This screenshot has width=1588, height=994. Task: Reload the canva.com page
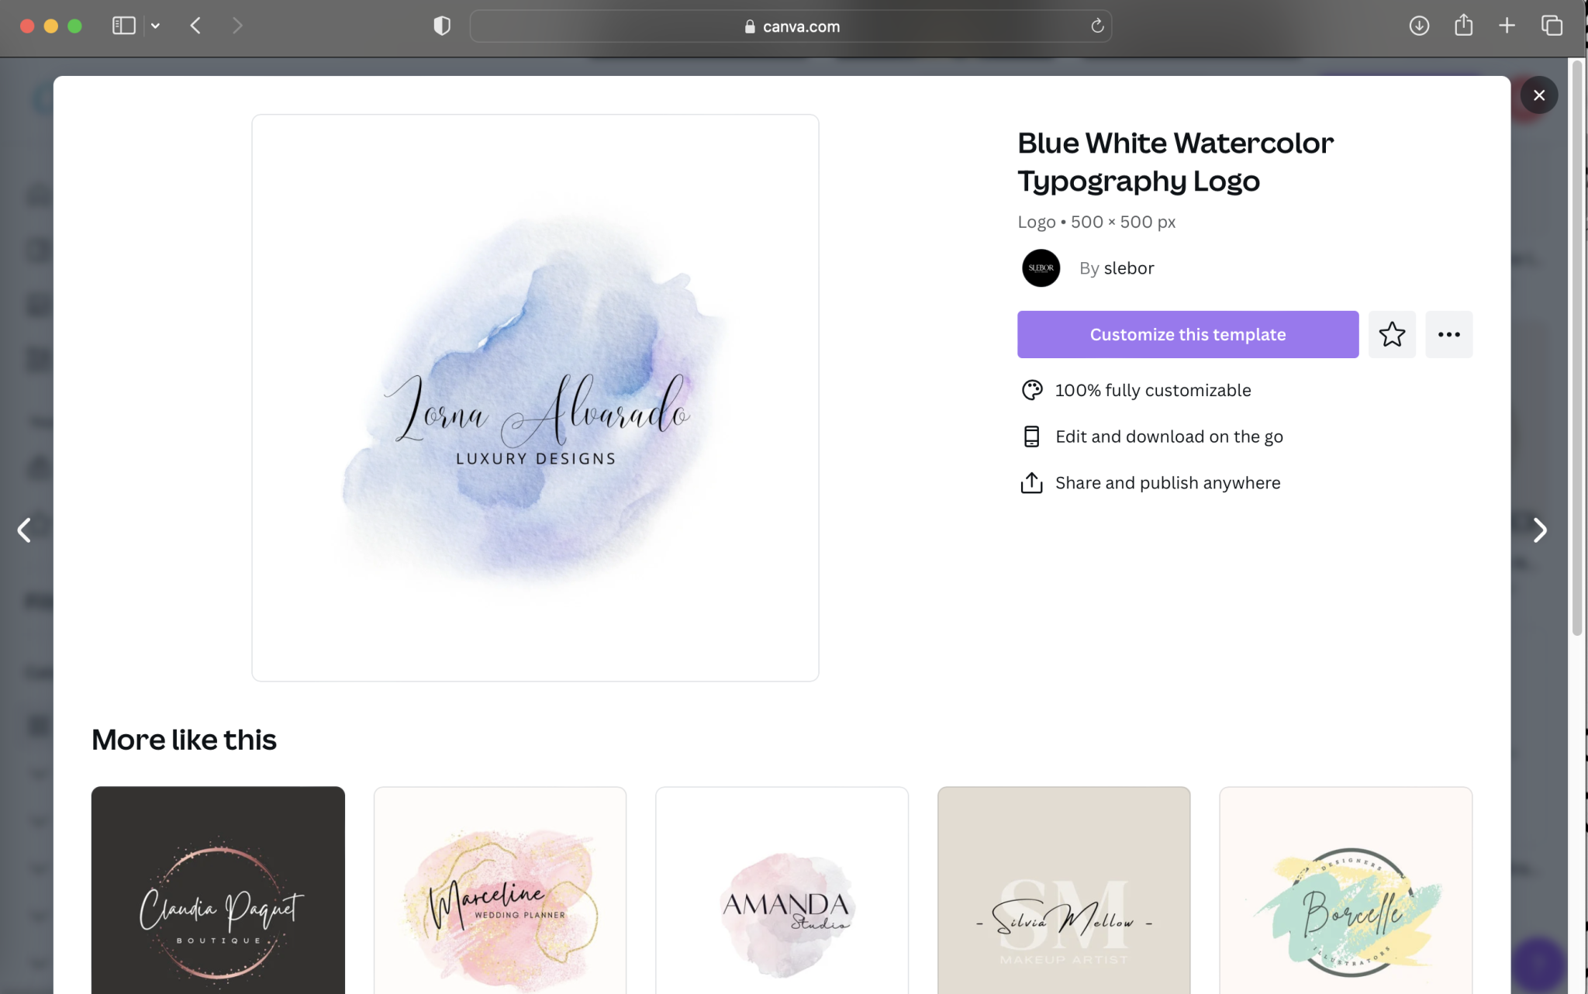[1097, 26]
